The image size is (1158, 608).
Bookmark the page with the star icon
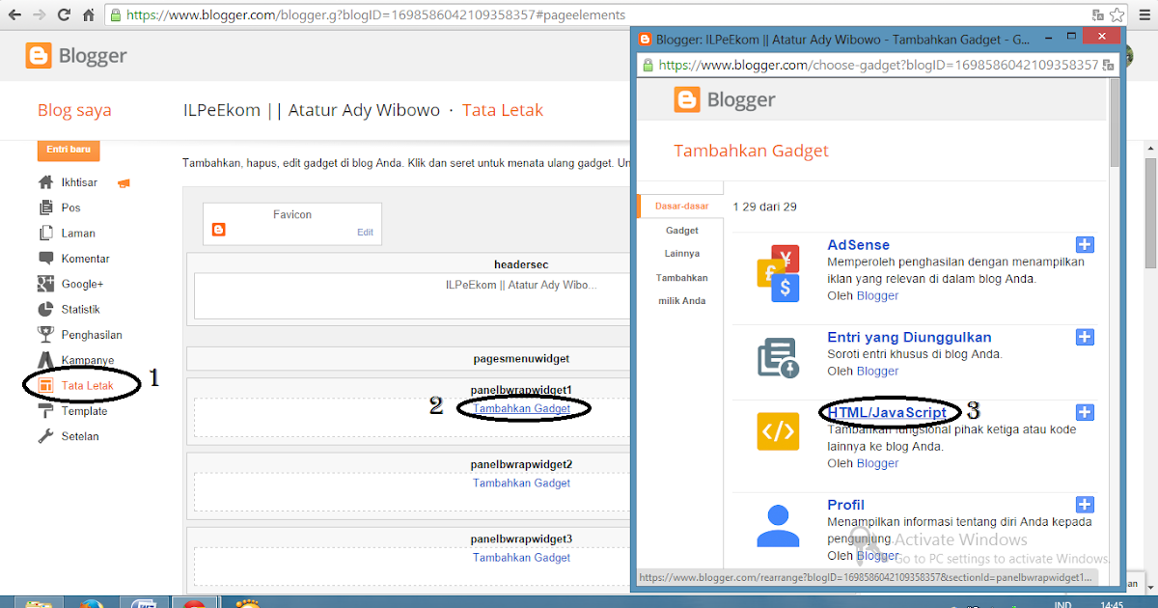click(1117, 14)
